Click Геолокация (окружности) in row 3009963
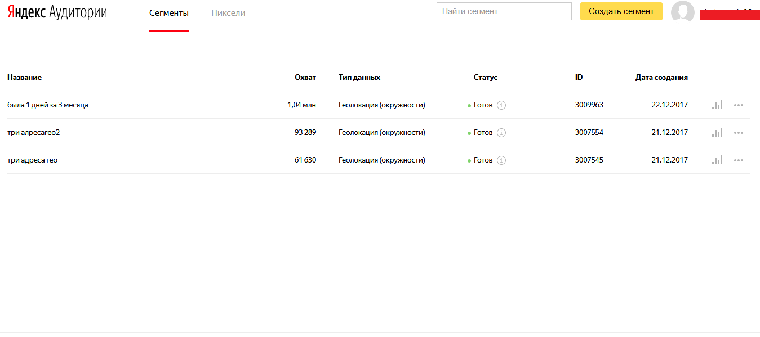This screenshot has width=760, height=337. point(382,105)
